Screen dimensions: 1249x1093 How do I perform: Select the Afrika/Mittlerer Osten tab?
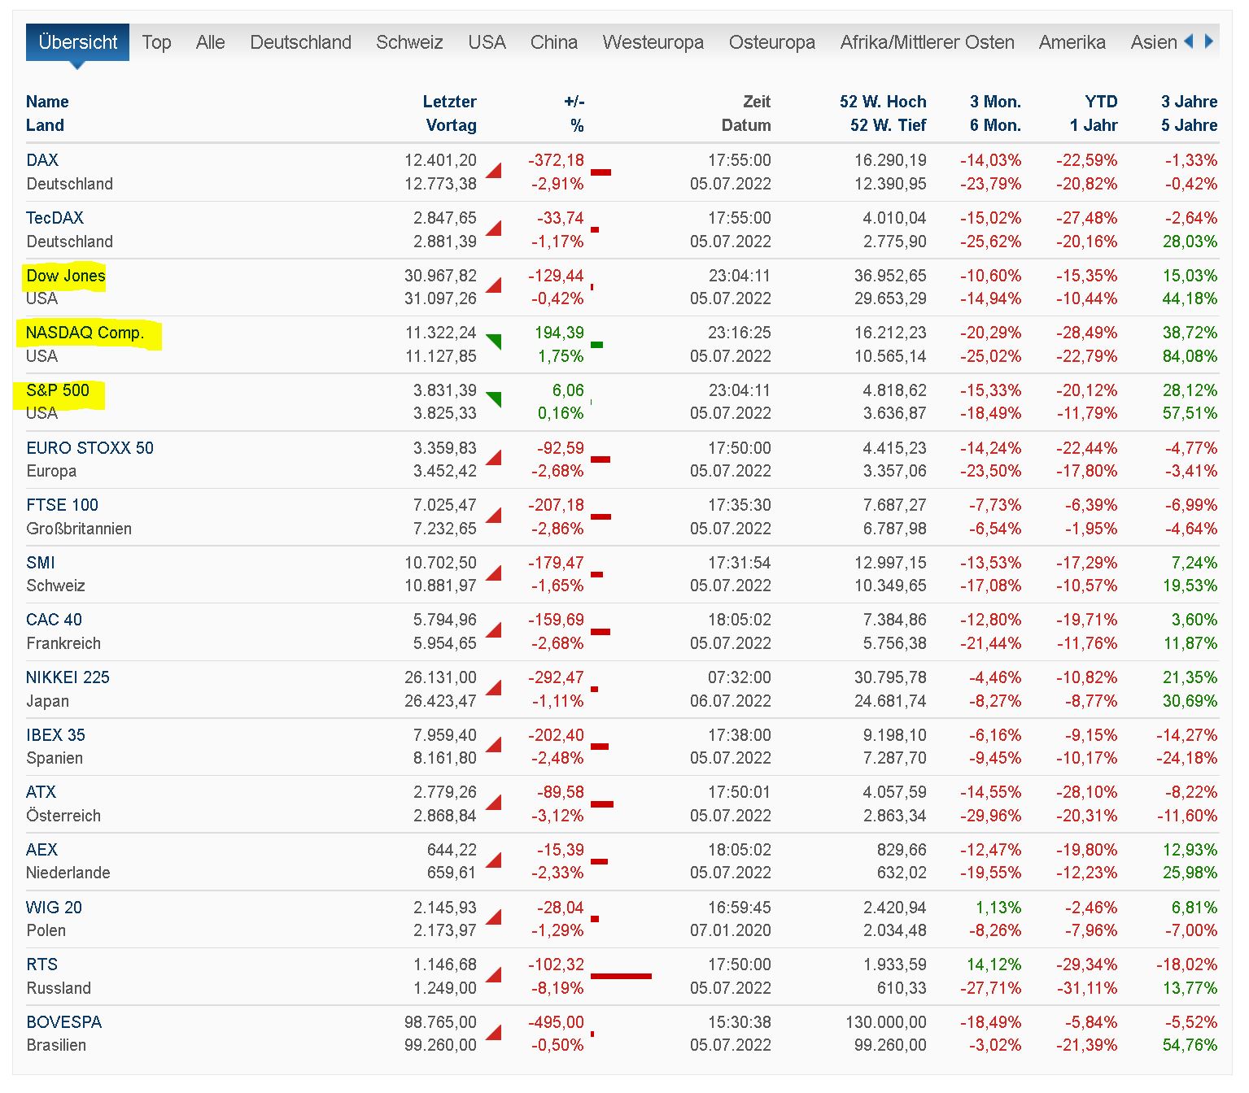click(x=928, y=42)
